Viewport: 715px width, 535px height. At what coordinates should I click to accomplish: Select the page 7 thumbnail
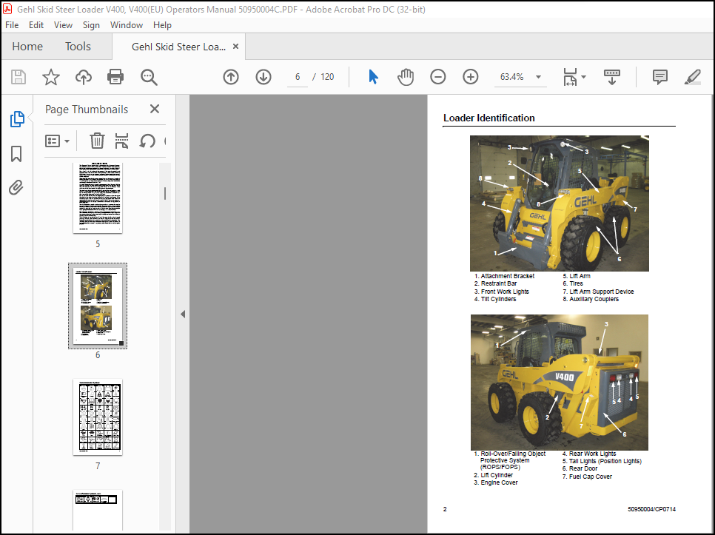98,417
